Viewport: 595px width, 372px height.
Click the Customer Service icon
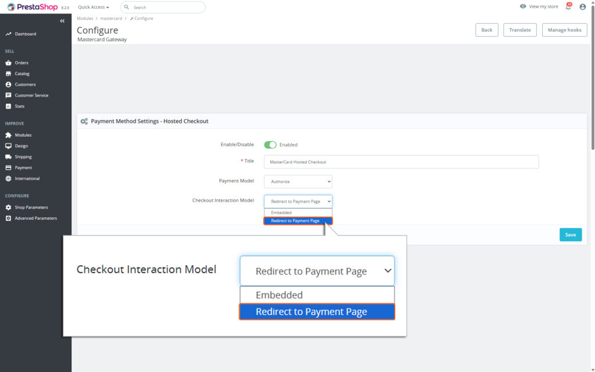8,95
